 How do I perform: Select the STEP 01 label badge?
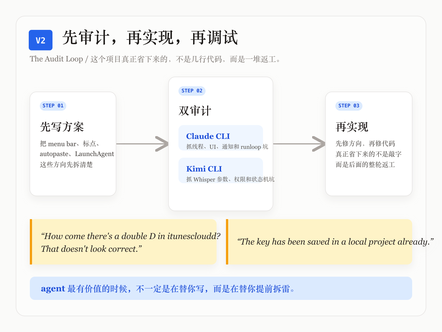tap(53, 106)
